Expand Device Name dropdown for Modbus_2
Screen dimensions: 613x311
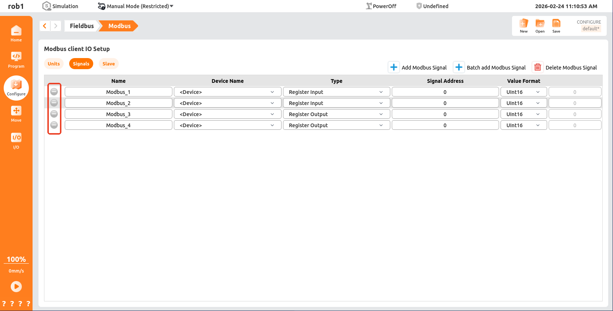pyautogui.click(x=227, y=103)
